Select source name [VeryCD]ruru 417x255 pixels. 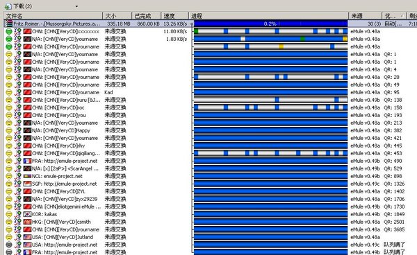pyautogui.click(x=66, y=100)
